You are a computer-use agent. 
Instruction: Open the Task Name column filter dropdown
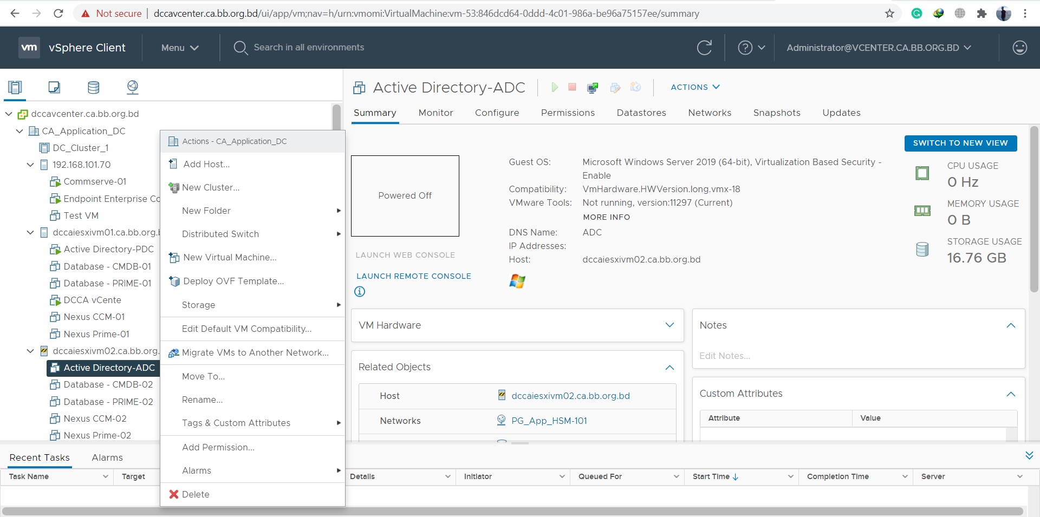pyautogui.click(x=105, y=476)
